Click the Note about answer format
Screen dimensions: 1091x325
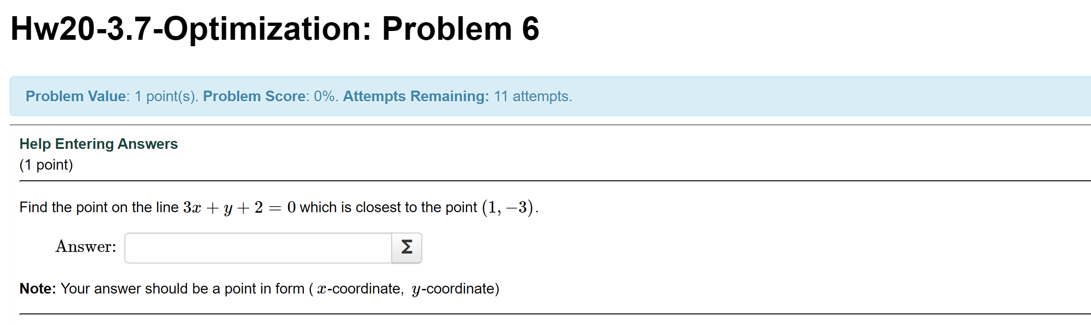(259, 288)
